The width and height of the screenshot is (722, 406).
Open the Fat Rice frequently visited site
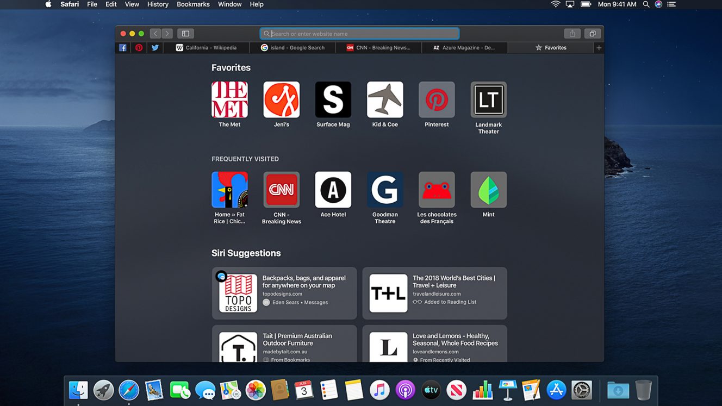tap(229, 190)
